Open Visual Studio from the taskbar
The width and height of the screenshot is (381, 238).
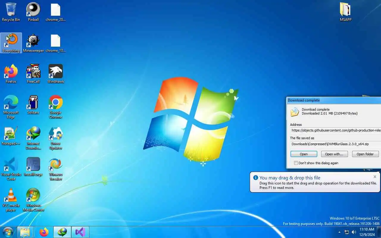click(80, 232)
